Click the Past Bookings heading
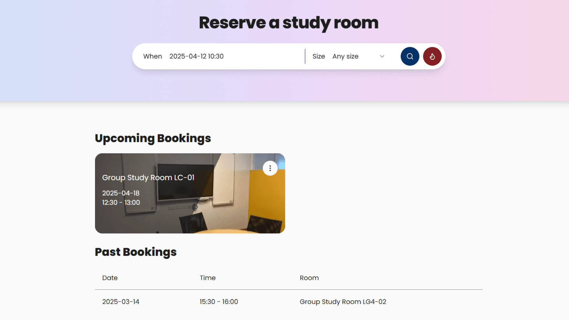 [x=135, y=252]
